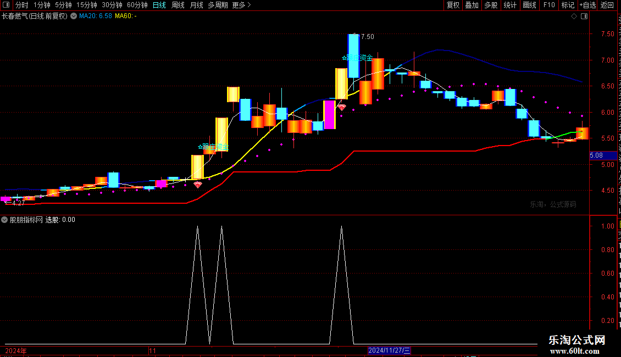
Task: Select the 60分钟 period tab
Action: (x=137, y=5)
